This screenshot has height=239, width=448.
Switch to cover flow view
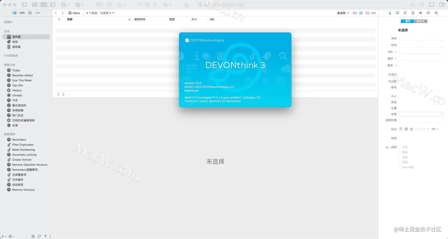click(x=374, y=13)
